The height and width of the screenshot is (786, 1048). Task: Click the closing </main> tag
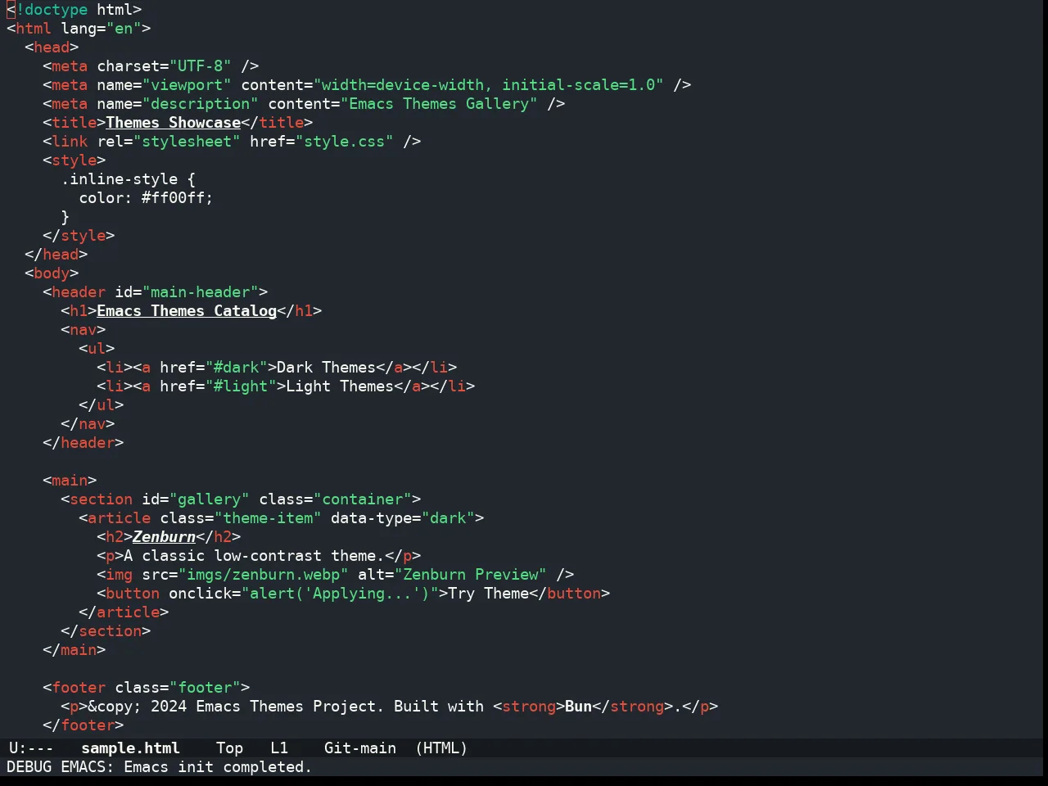(x=75, y=649)
